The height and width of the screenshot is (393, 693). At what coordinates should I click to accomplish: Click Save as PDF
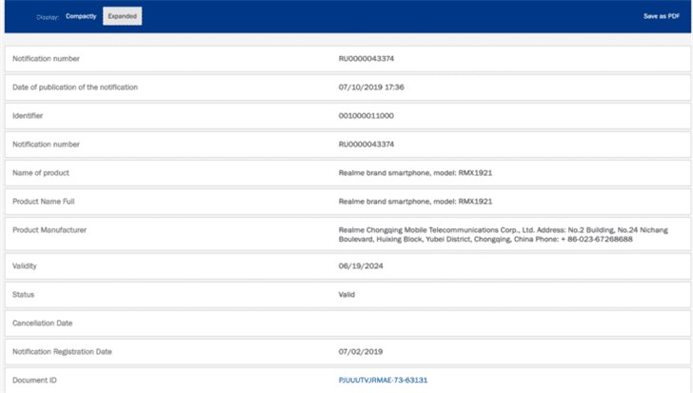(x=662, y=16)
